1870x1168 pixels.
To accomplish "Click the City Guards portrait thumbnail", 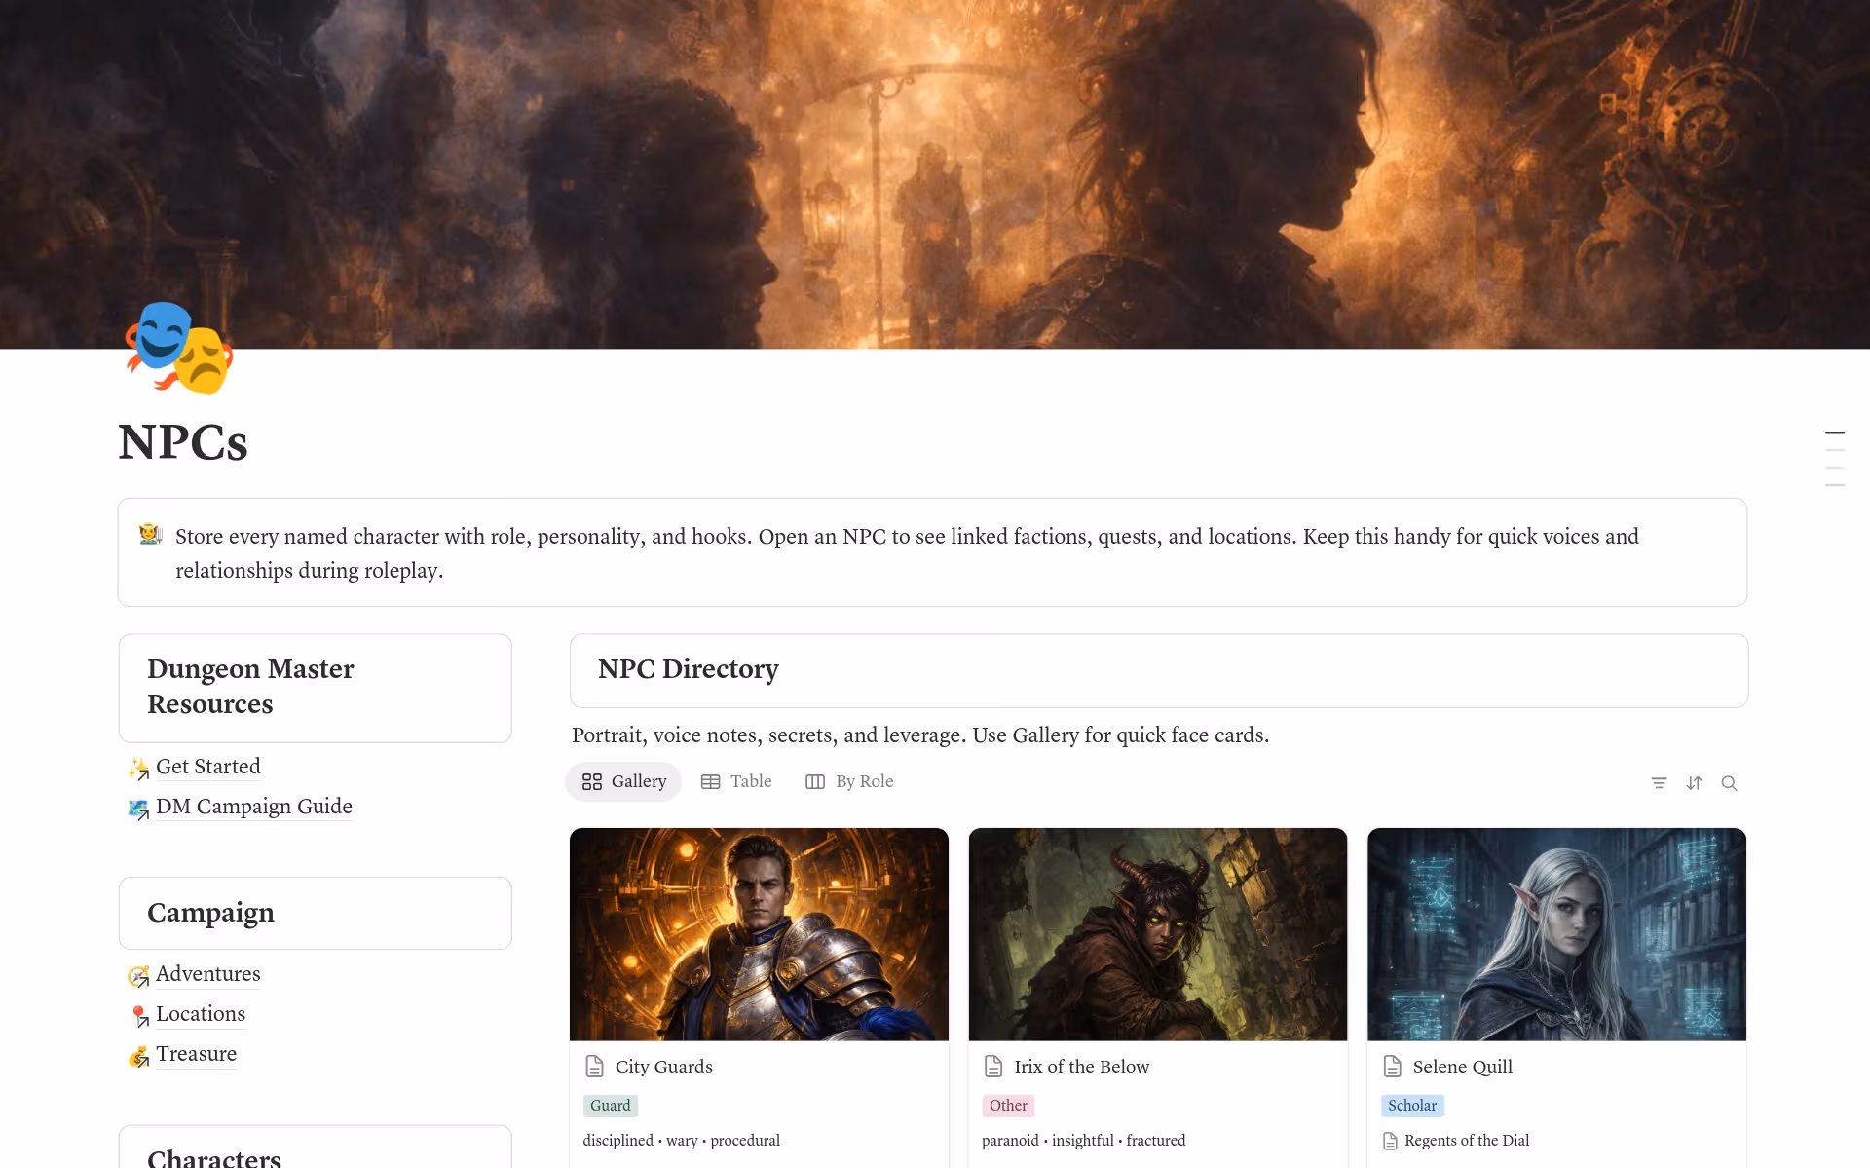I will tap(759, 933).
